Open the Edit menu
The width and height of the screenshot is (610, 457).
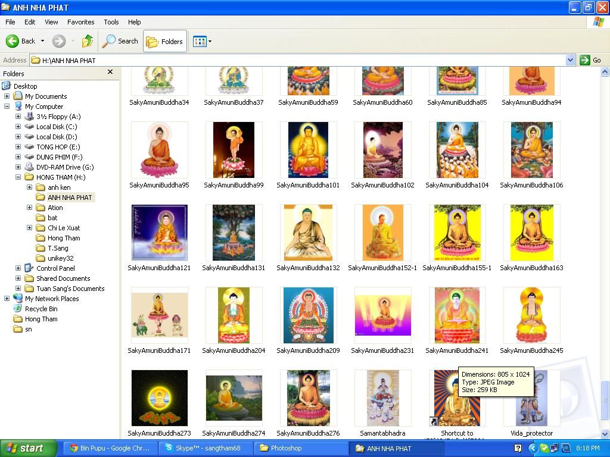pos(30,22)
